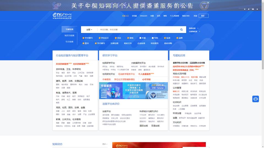264x148 pixels.
Task: Click 会员 in top navigation
Action: pos(159,16)
